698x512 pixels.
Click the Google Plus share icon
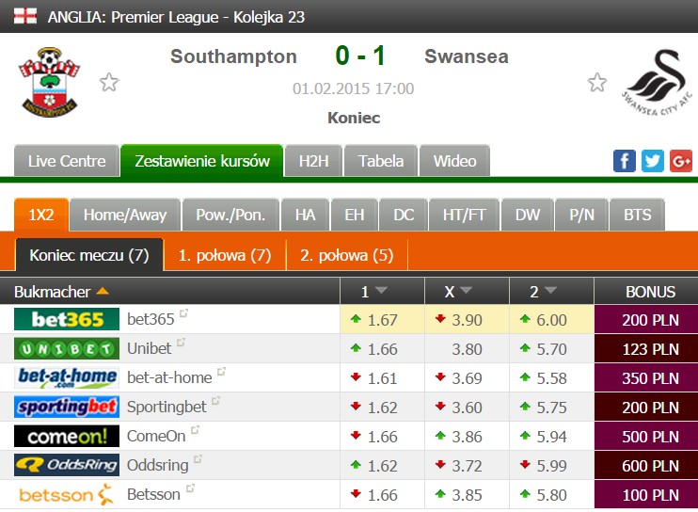[681, 161]
